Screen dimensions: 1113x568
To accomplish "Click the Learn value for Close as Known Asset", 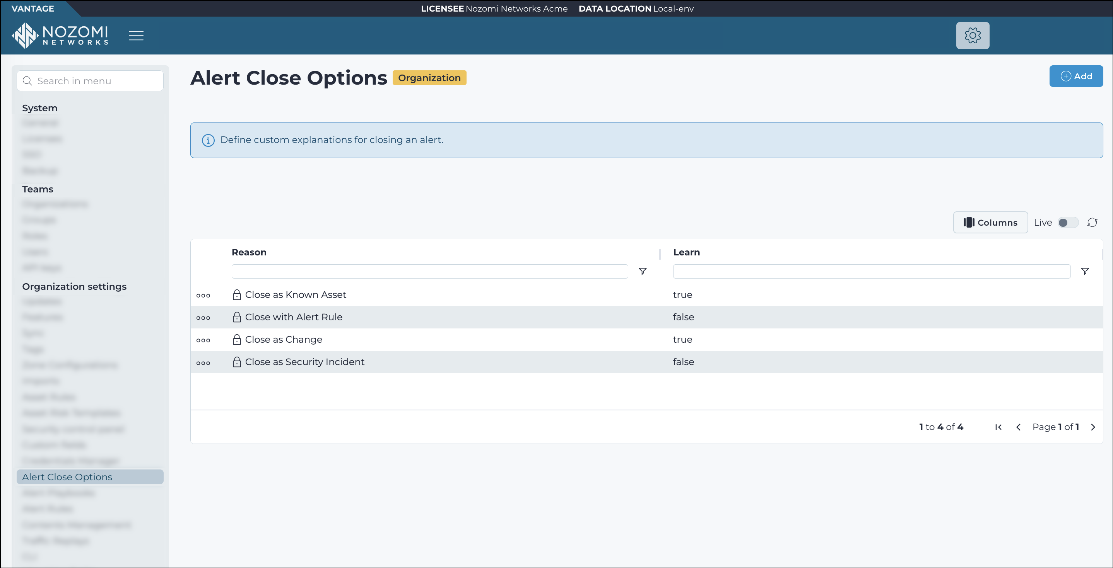I will point(682,295).
